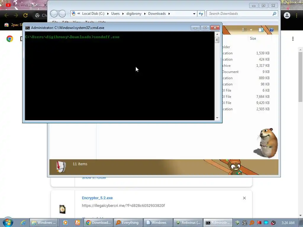Click the cmd.exe title bar icon
The image size is (303, 227).
pos(28,28)
